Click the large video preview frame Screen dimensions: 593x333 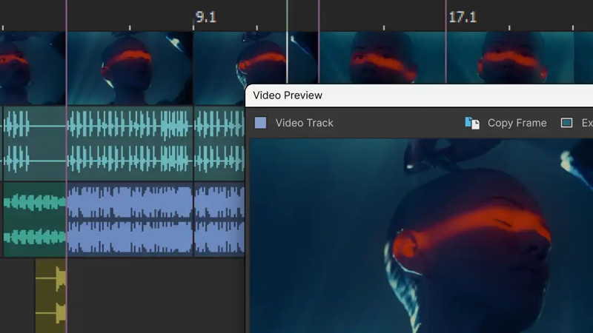(x=421, y=236)
